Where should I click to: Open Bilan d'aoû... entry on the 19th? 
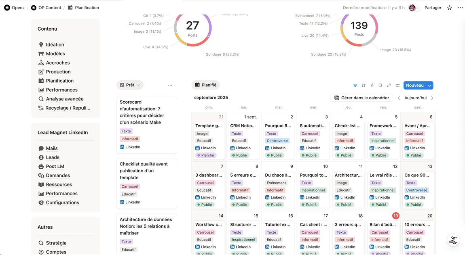tap(383, 238)
